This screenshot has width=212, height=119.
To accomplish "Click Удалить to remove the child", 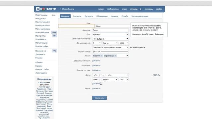I will pos(156,75).
